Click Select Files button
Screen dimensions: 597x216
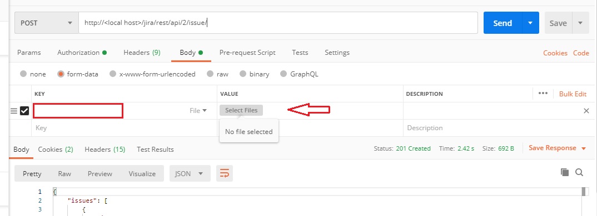coord(241,110)
